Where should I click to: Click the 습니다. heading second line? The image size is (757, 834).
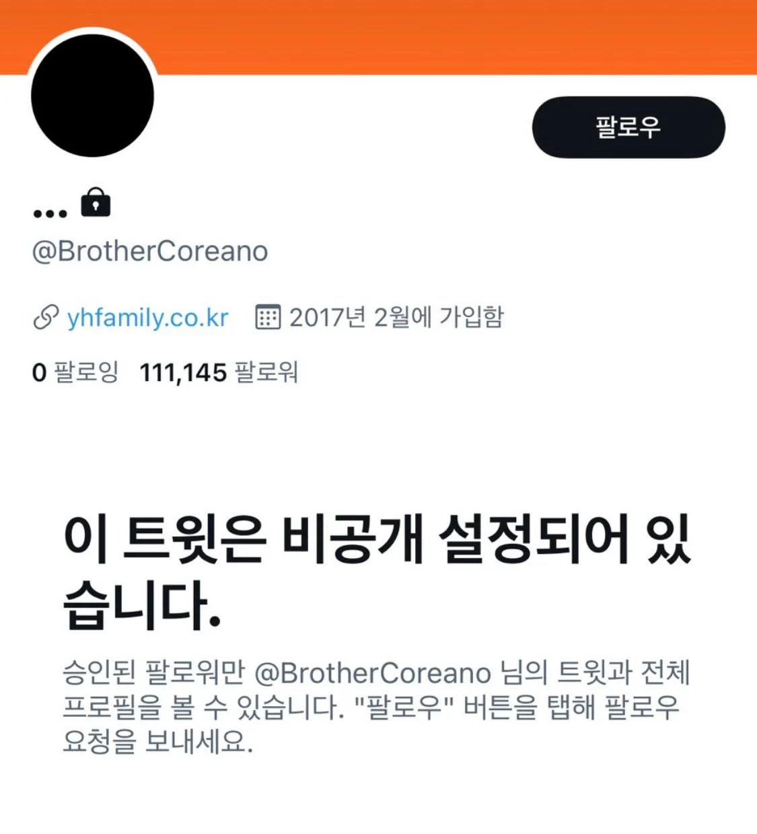142,606
